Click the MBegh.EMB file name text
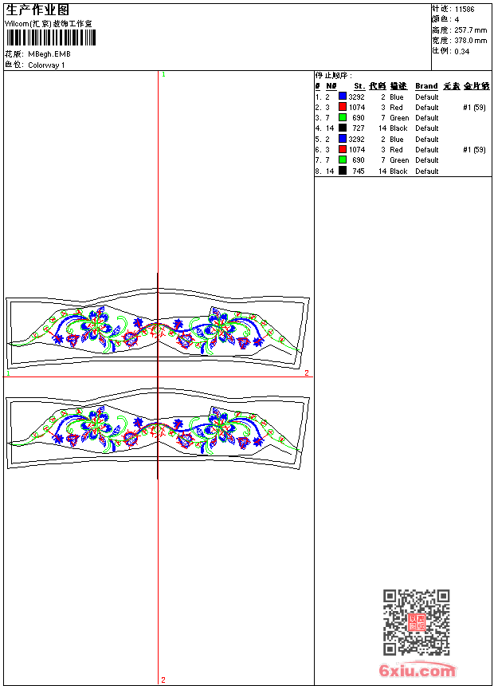 tap(49, 54)
